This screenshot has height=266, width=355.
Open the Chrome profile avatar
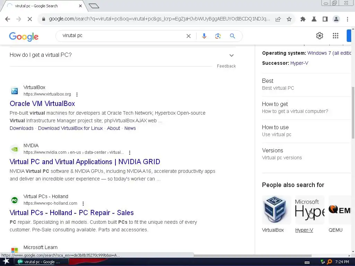coord(336,19)
